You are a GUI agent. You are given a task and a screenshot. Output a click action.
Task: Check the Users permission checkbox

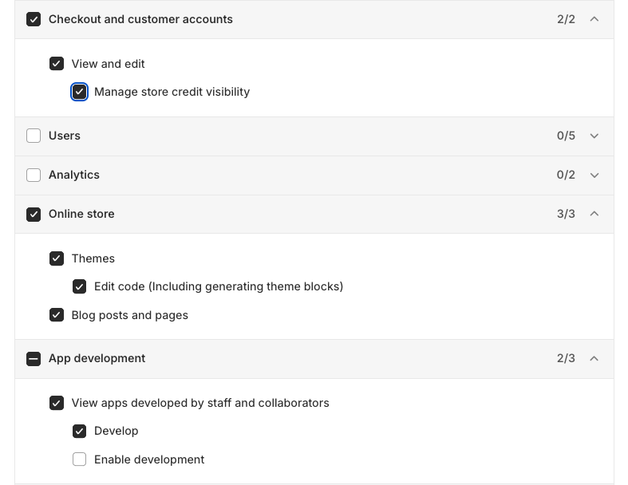click(x=34, y=136)
